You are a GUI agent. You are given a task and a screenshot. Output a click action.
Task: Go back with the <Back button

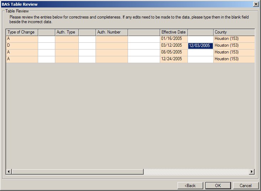tap(190, 186)
